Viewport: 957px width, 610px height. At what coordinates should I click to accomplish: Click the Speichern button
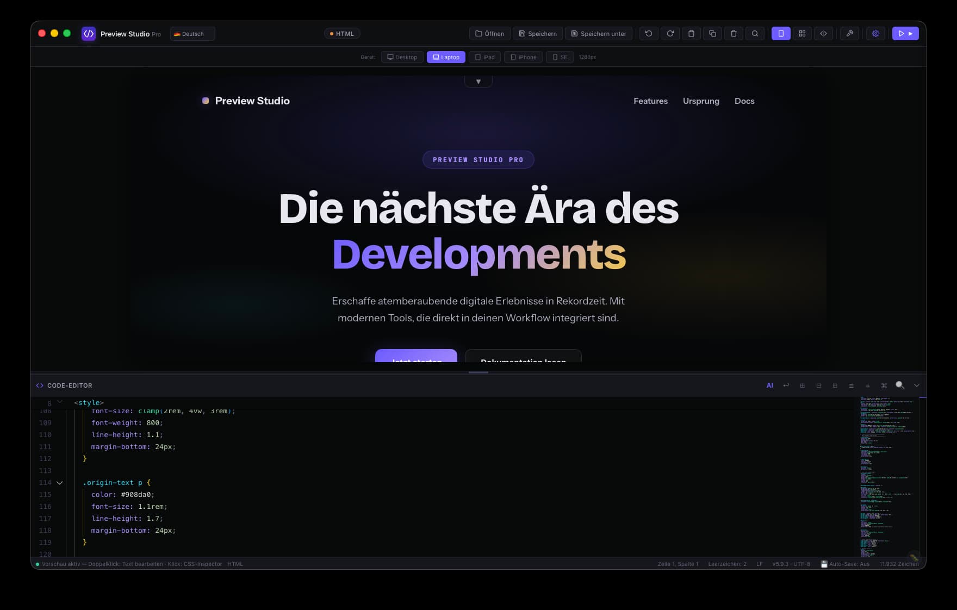pyautogui.click(x=538, y=34)
